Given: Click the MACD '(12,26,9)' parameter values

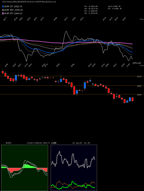Looking at the screenshot, I should pos(41,143).
